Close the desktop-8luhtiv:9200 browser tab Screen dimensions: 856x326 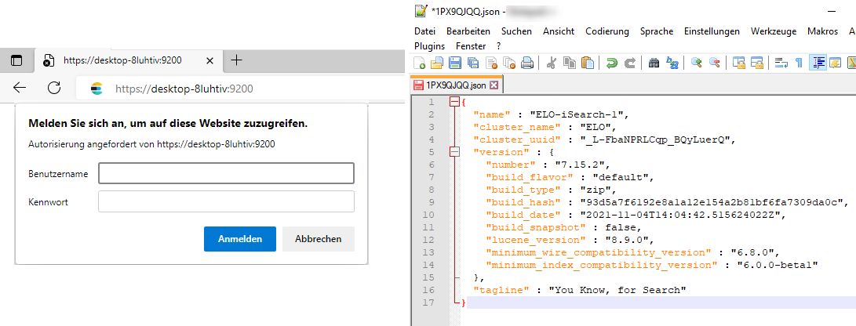point(209,60)
